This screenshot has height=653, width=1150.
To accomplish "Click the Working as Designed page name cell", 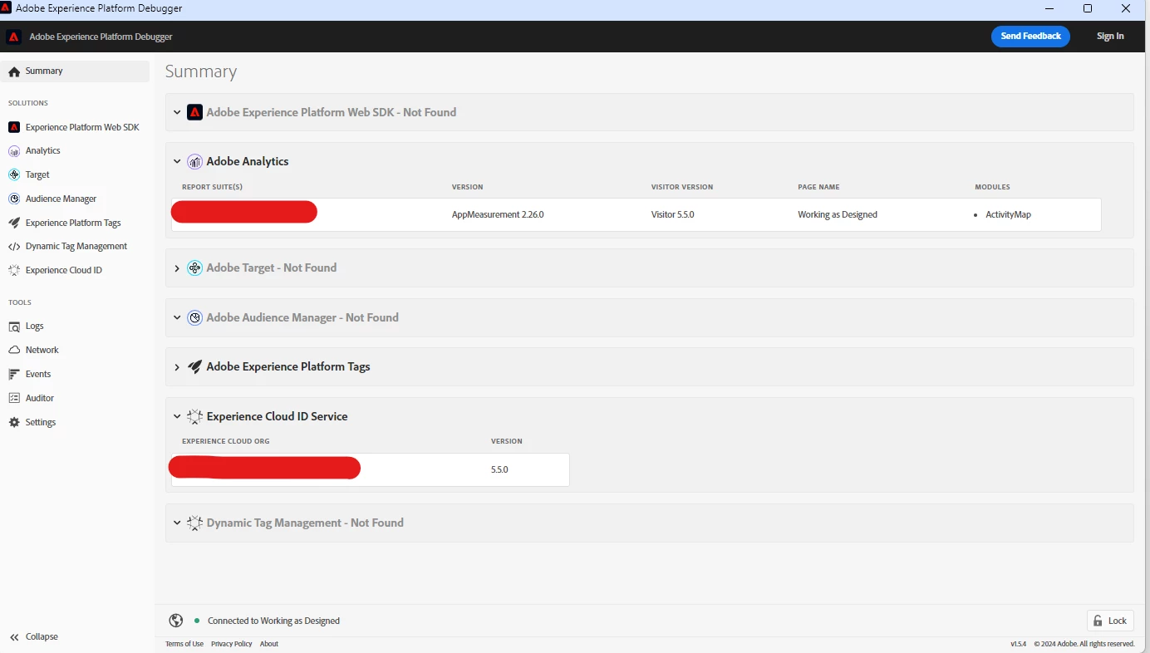I will [838, 214].
